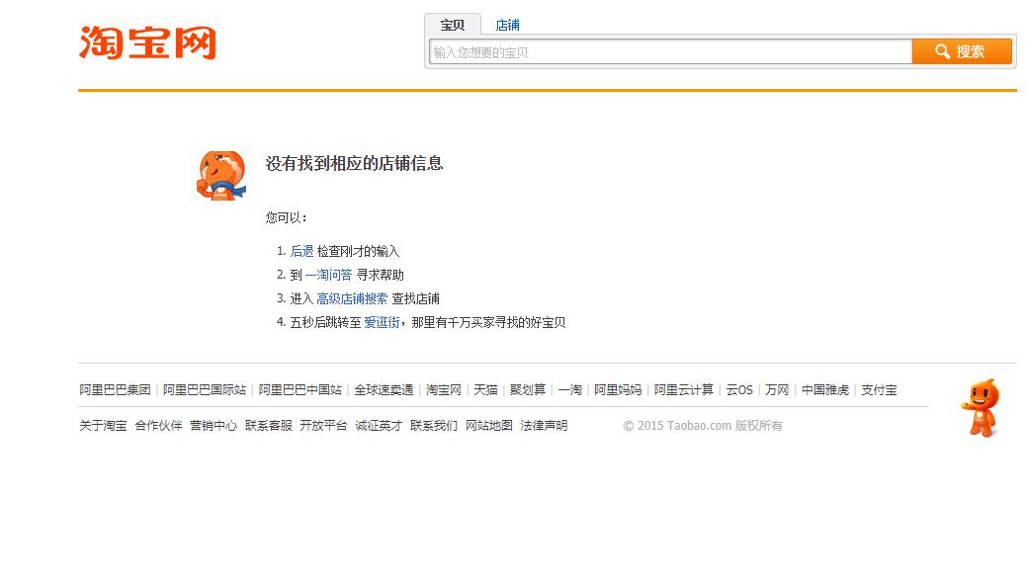Screen dimensions: 1027x579
Task: Open the 一淘问答 help link
Action: (x=328, y=275)
